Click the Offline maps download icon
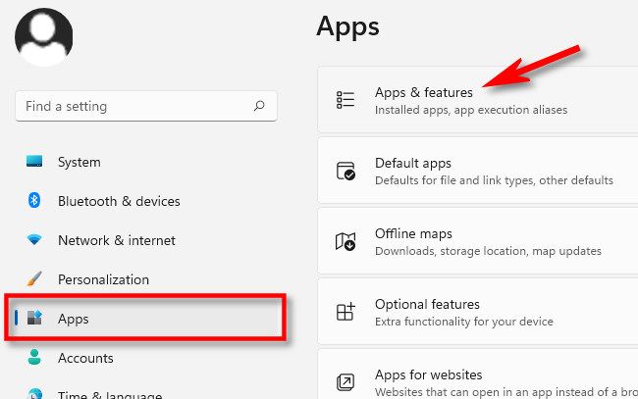Screen dimensions: 638x399 click(346, 241)
